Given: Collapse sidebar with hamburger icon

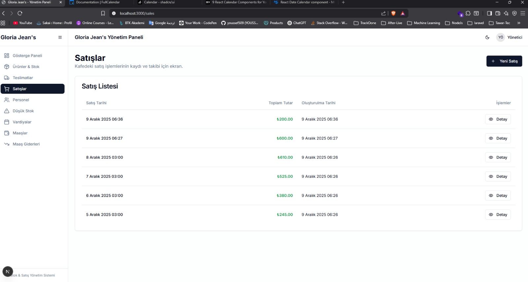Looking at the screenshot, I should coord(60,37).
